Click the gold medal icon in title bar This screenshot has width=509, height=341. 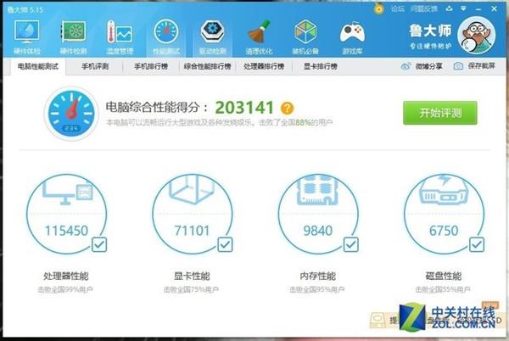click(x=378, y=8)
